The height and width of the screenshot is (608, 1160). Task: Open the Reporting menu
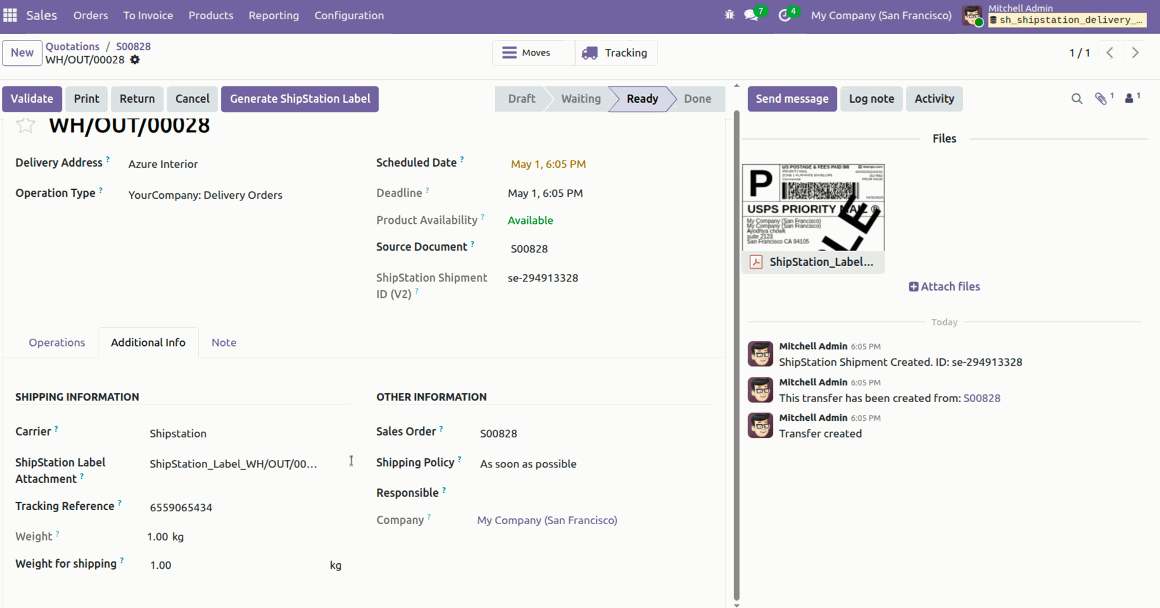(274, 16)
